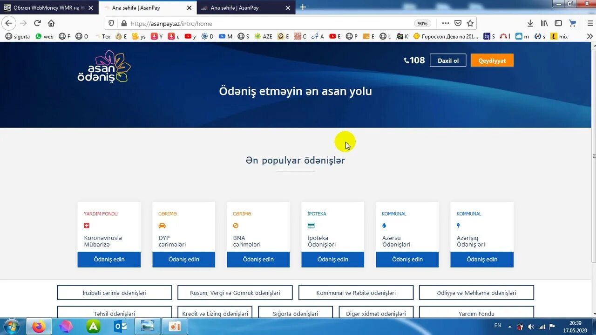Open a new tab with plus icon
The height and width of the screenshot is (335, 596).
pos(303,7)
